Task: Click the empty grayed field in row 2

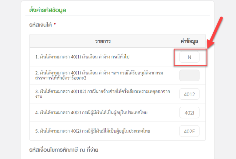Action: coord(189,75)
